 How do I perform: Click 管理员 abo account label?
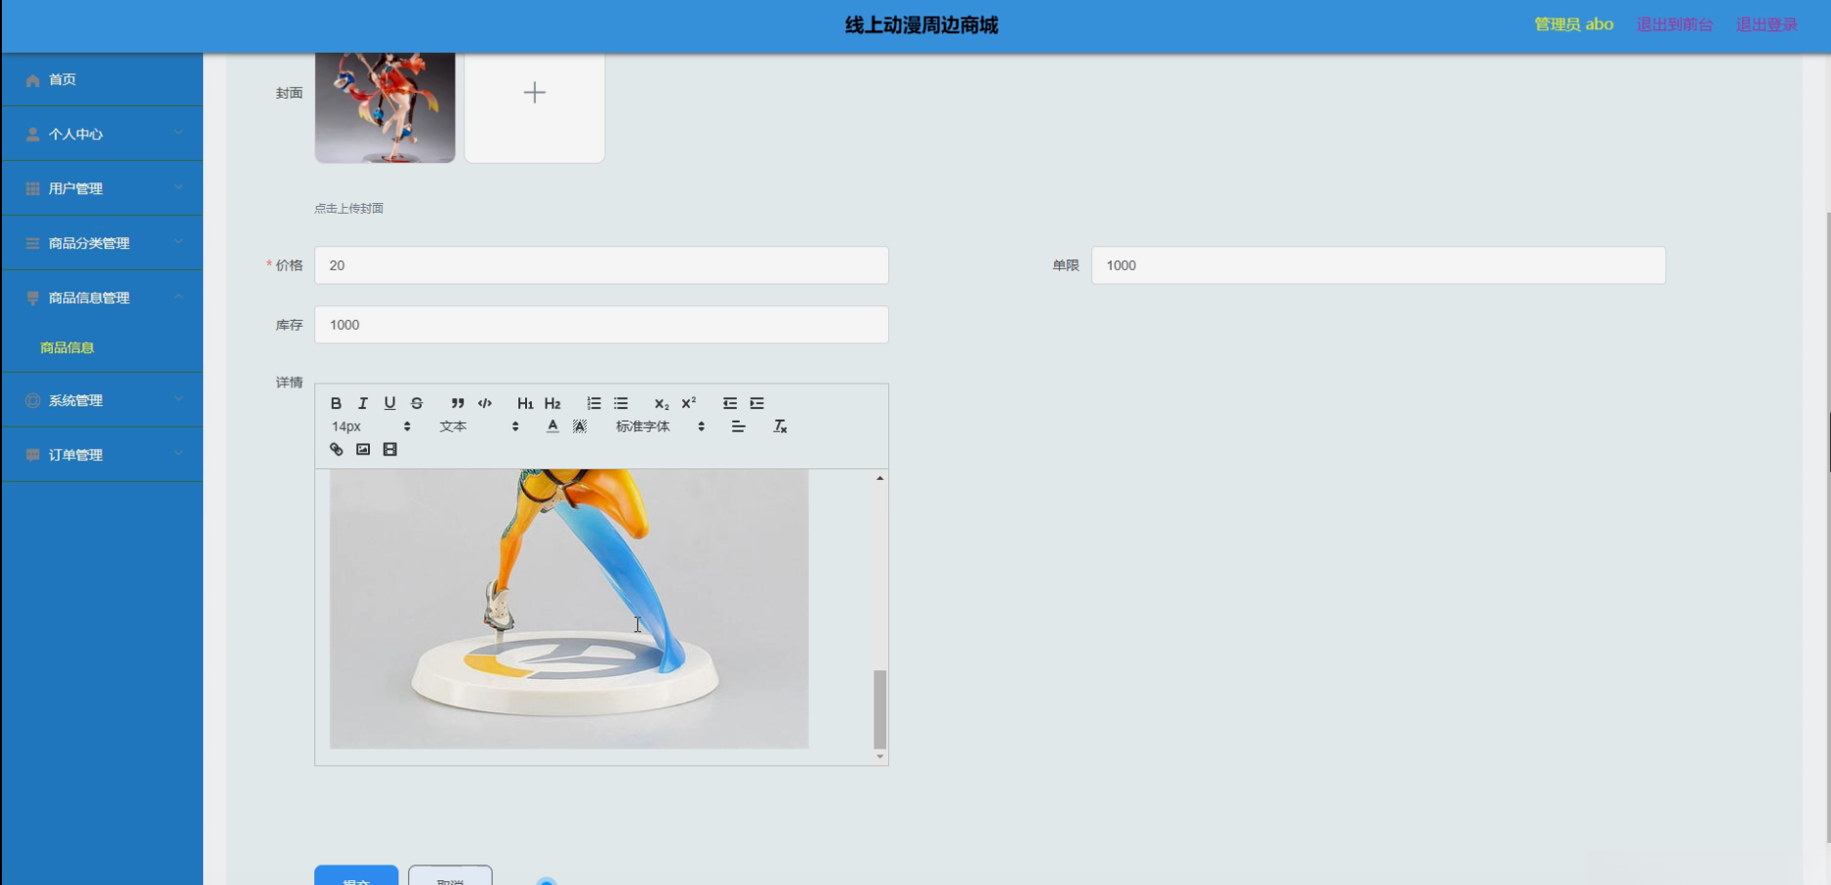1573,24
